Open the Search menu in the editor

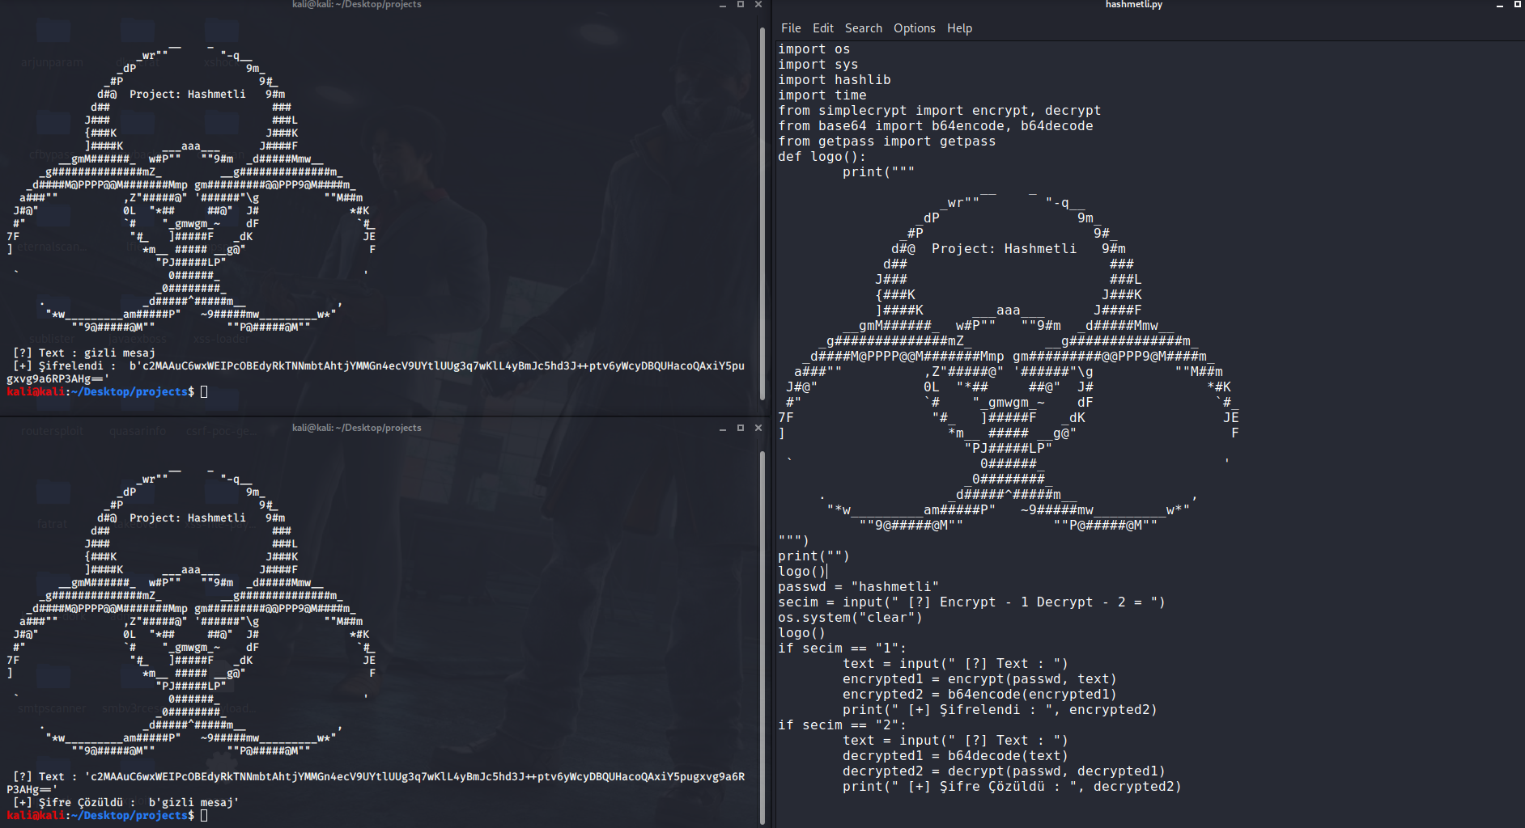pos(864,28)
